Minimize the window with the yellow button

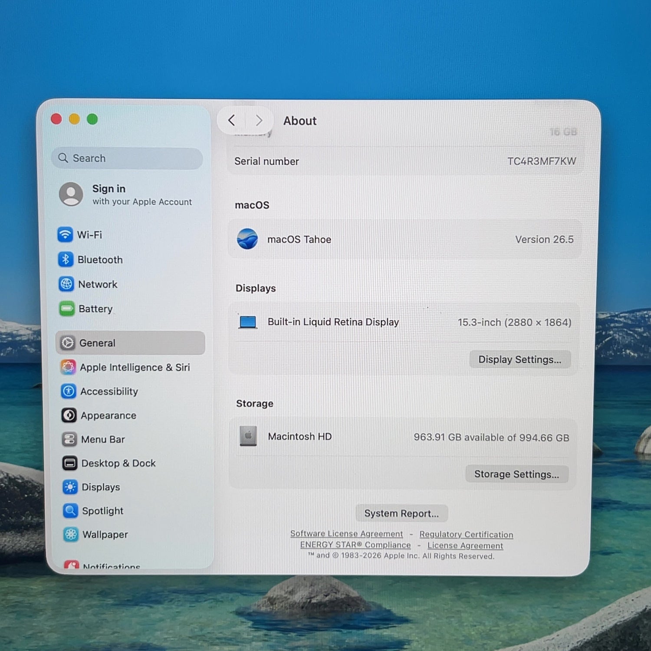click(x=74, y=119)
